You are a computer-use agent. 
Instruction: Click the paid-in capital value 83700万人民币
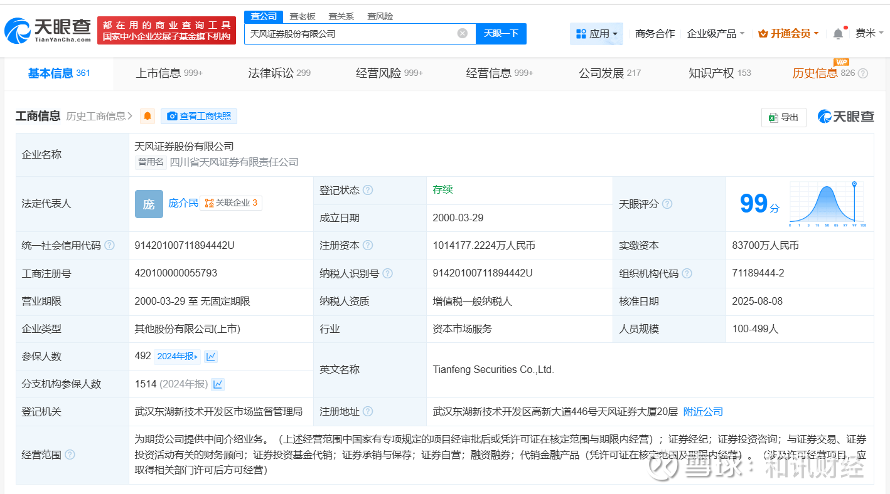765,246
